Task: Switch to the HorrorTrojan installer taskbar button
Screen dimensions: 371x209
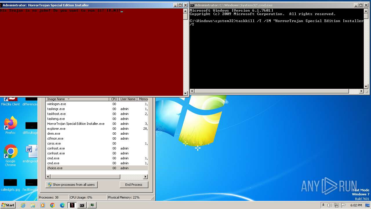Action: click(x=72, y=205)
